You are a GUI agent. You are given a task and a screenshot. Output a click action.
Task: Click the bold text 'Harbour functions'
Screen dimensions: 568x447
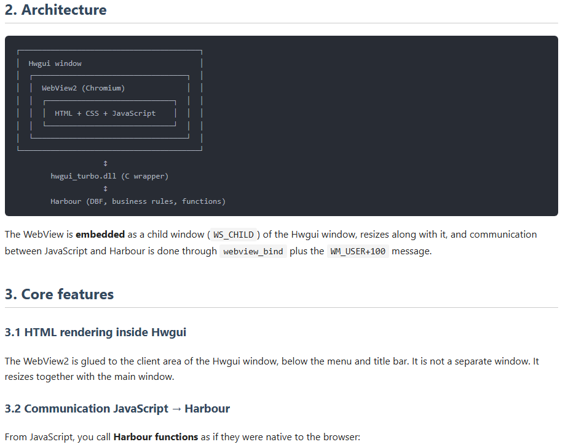pos(156,437)
